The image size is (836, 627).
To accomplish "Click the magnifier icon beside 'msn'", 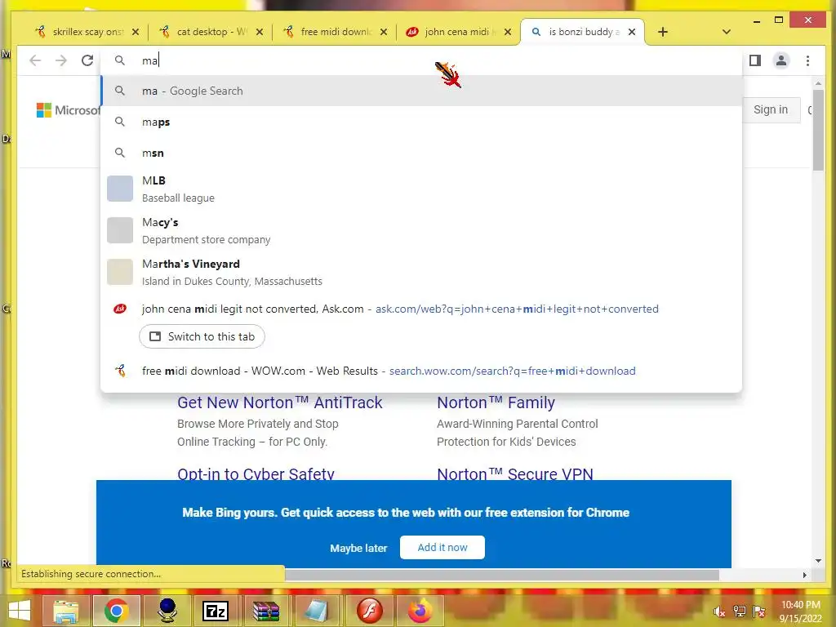I will pos(120,153).
